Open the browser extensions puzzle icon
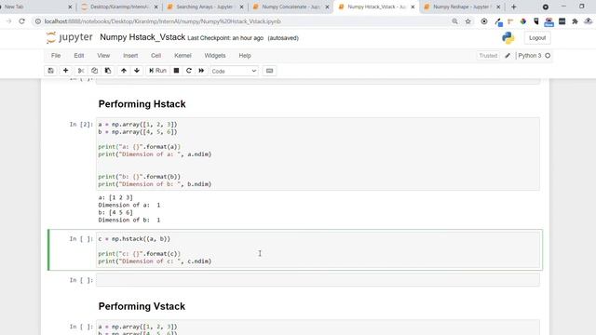The image size is (596, 335). [x=575, y=21]
